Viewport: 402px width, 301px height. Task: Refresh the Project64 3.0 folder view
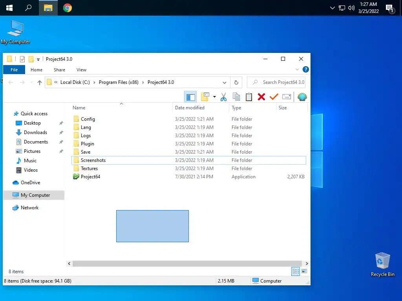click(236, 82)
